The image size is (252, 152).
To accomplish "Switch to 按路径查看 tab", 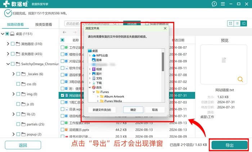I will (x=15, y=24).
